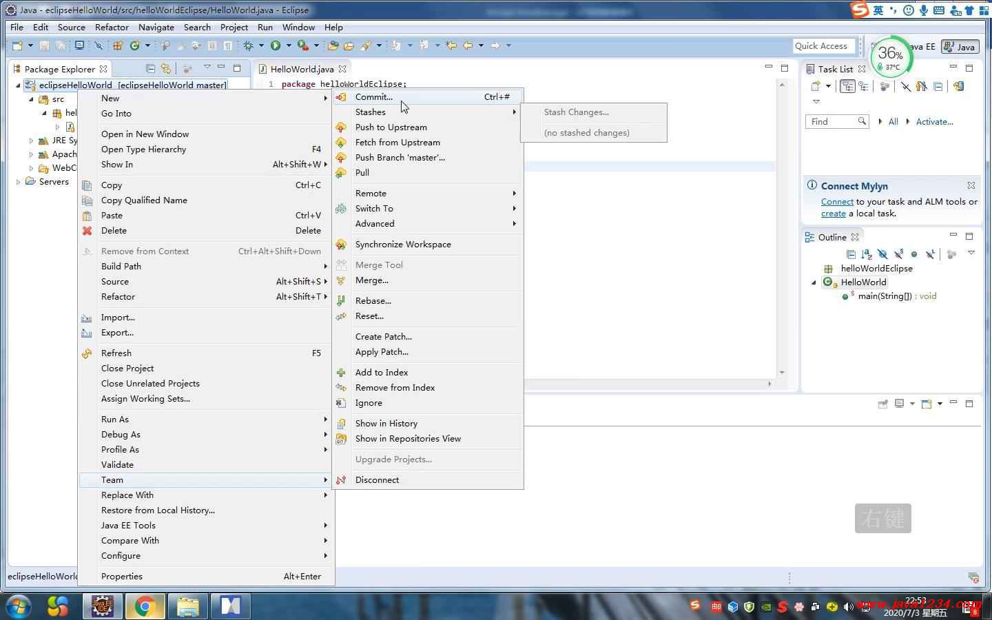
Task: Collapse HelloWorld class in Outline
Action: click(814, 282)
